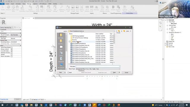Click the Select by ID icon
Screen dimensions: 190x107
tap(92, 9)
